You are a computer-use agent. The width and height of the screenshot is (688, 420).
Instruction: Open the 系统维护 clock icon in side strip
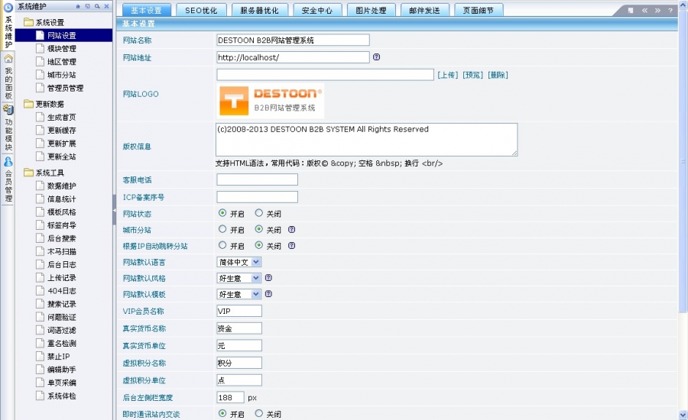pos(8,7)
